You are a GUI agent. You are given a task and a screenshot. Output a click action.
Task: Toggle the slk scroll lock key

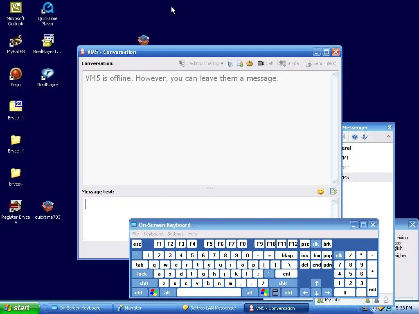pyautogui.click(x=315, y=244)
